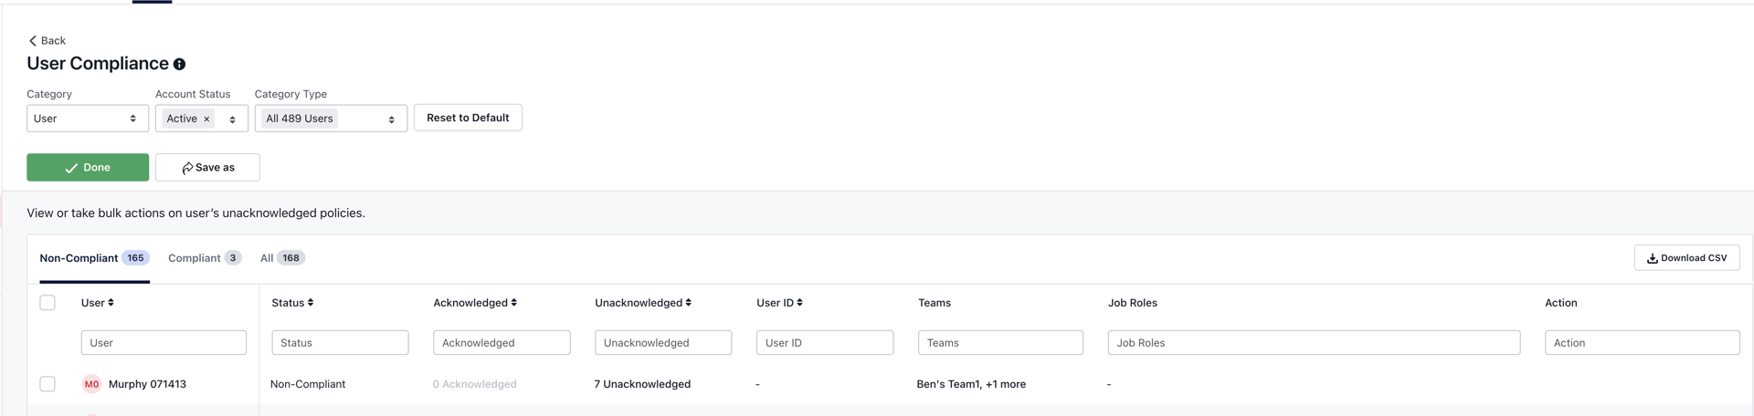This screenshot has height=416, width=1754.
Task: Switch to the All tab
Action: 281,258
